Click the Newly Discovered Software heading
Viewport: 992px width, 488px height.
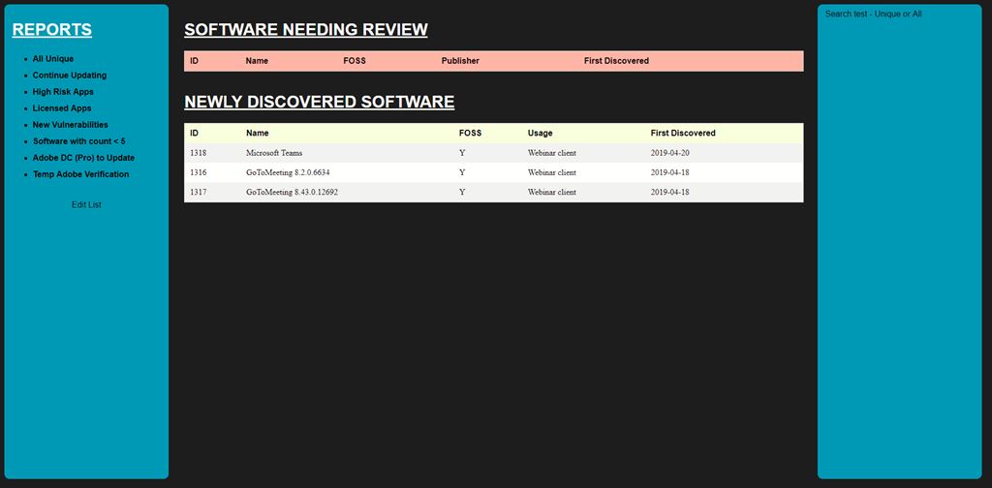click(x=319, y=102)
